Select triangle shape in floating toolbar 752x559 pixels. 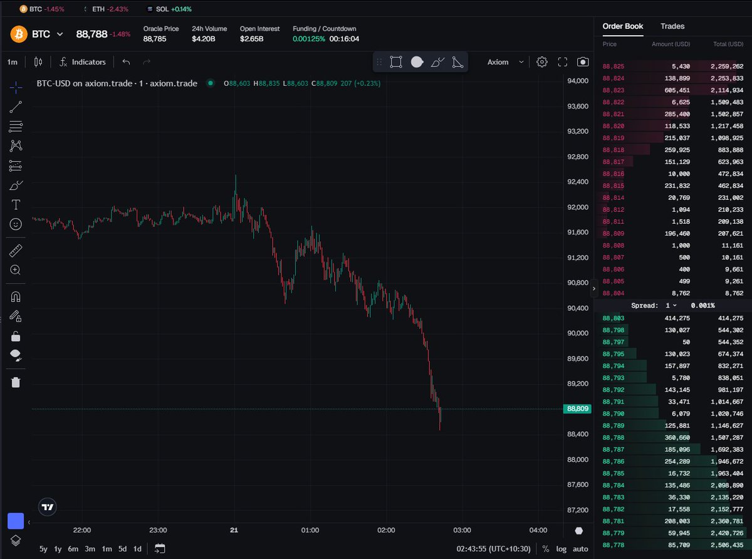[x=457, y=62]
